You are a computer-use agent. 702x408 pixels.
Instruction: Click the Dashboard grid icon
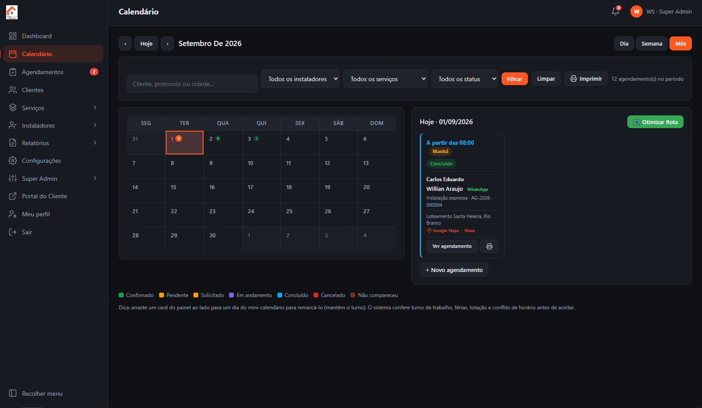[13, 36]
